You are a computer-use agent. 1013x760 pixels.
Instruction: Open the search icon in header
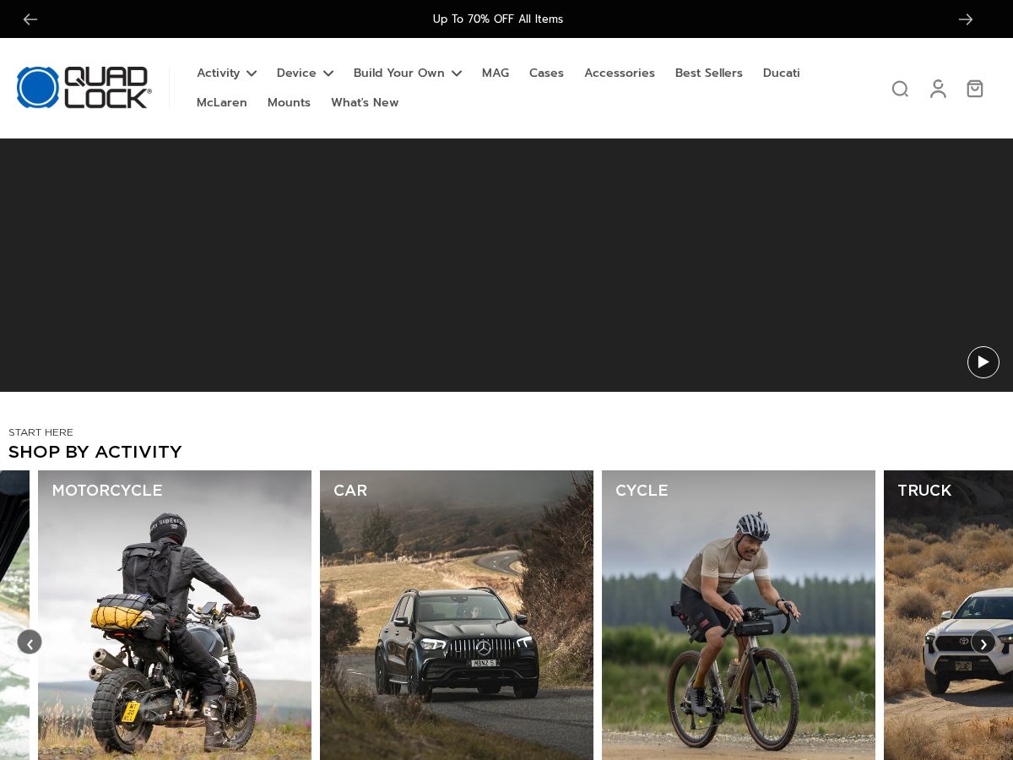pos(900,89)
